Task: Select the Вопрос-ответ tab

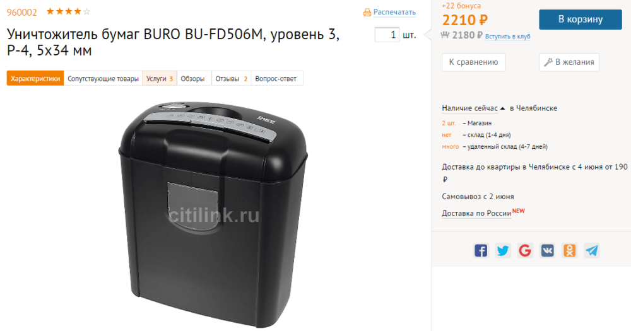Action: click(276, 78)
